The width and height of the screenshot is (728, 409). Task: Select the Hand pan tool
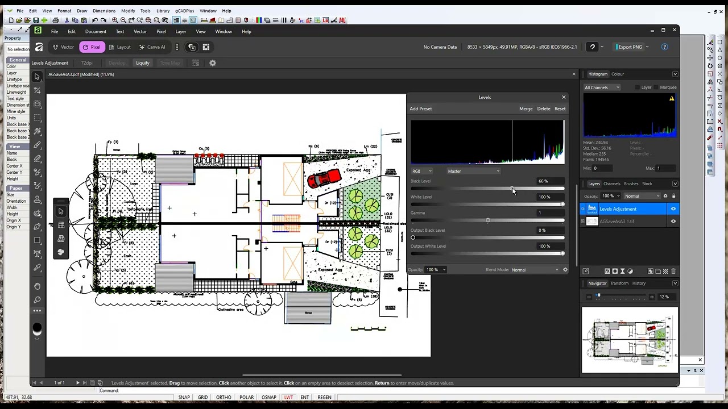pos(37,286)
